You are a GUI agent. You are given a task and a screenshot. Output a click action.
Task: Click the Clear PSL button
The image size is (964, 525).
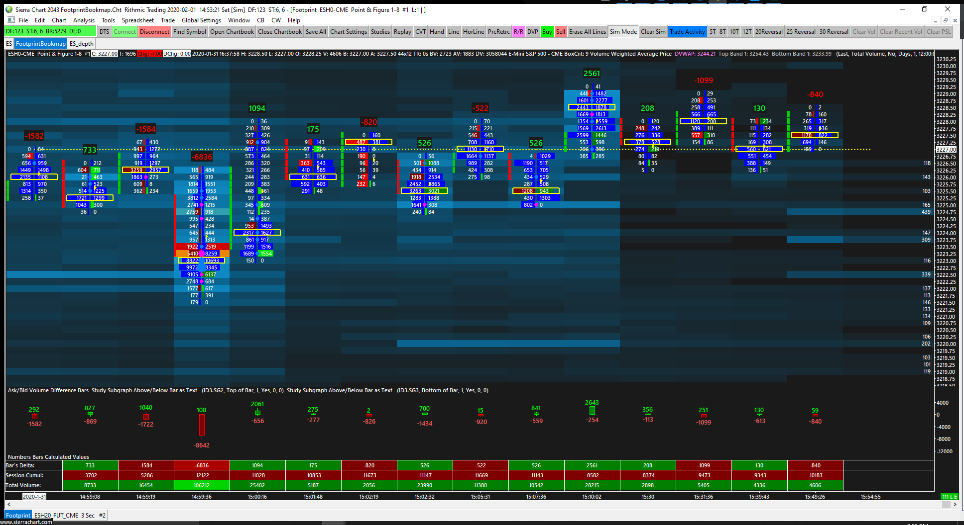pos(939,32)
